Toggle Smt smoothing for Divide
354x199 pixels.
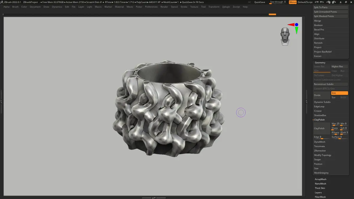tap(340, 93)
